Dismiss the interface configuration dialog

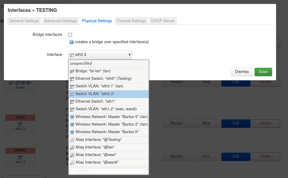[242, 72]
